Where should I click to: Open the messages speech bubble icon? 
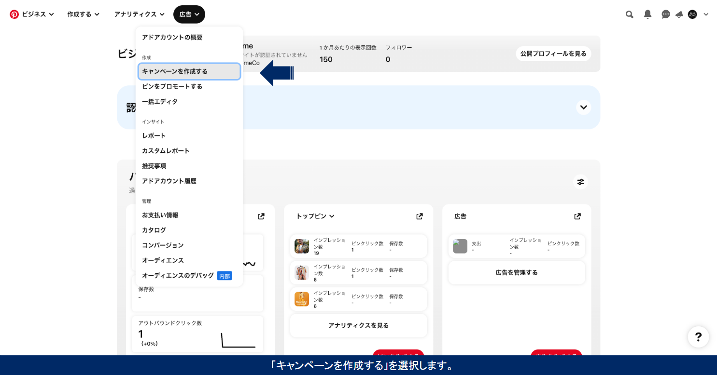point(665,14)
